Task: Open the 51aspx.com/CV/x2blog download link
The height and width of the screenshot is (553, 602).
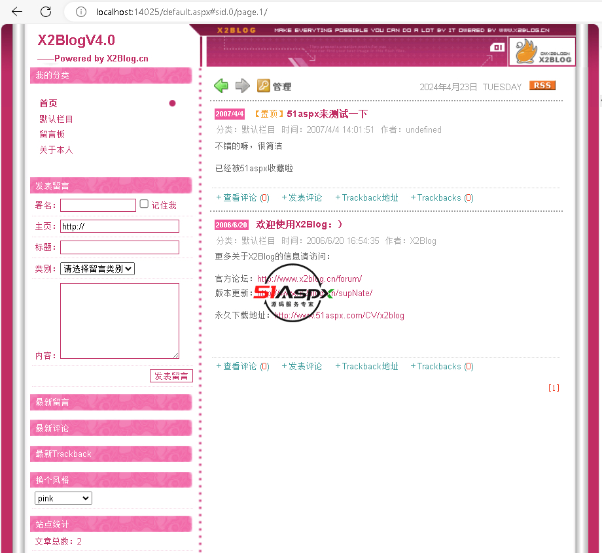Action: [339, 315]
